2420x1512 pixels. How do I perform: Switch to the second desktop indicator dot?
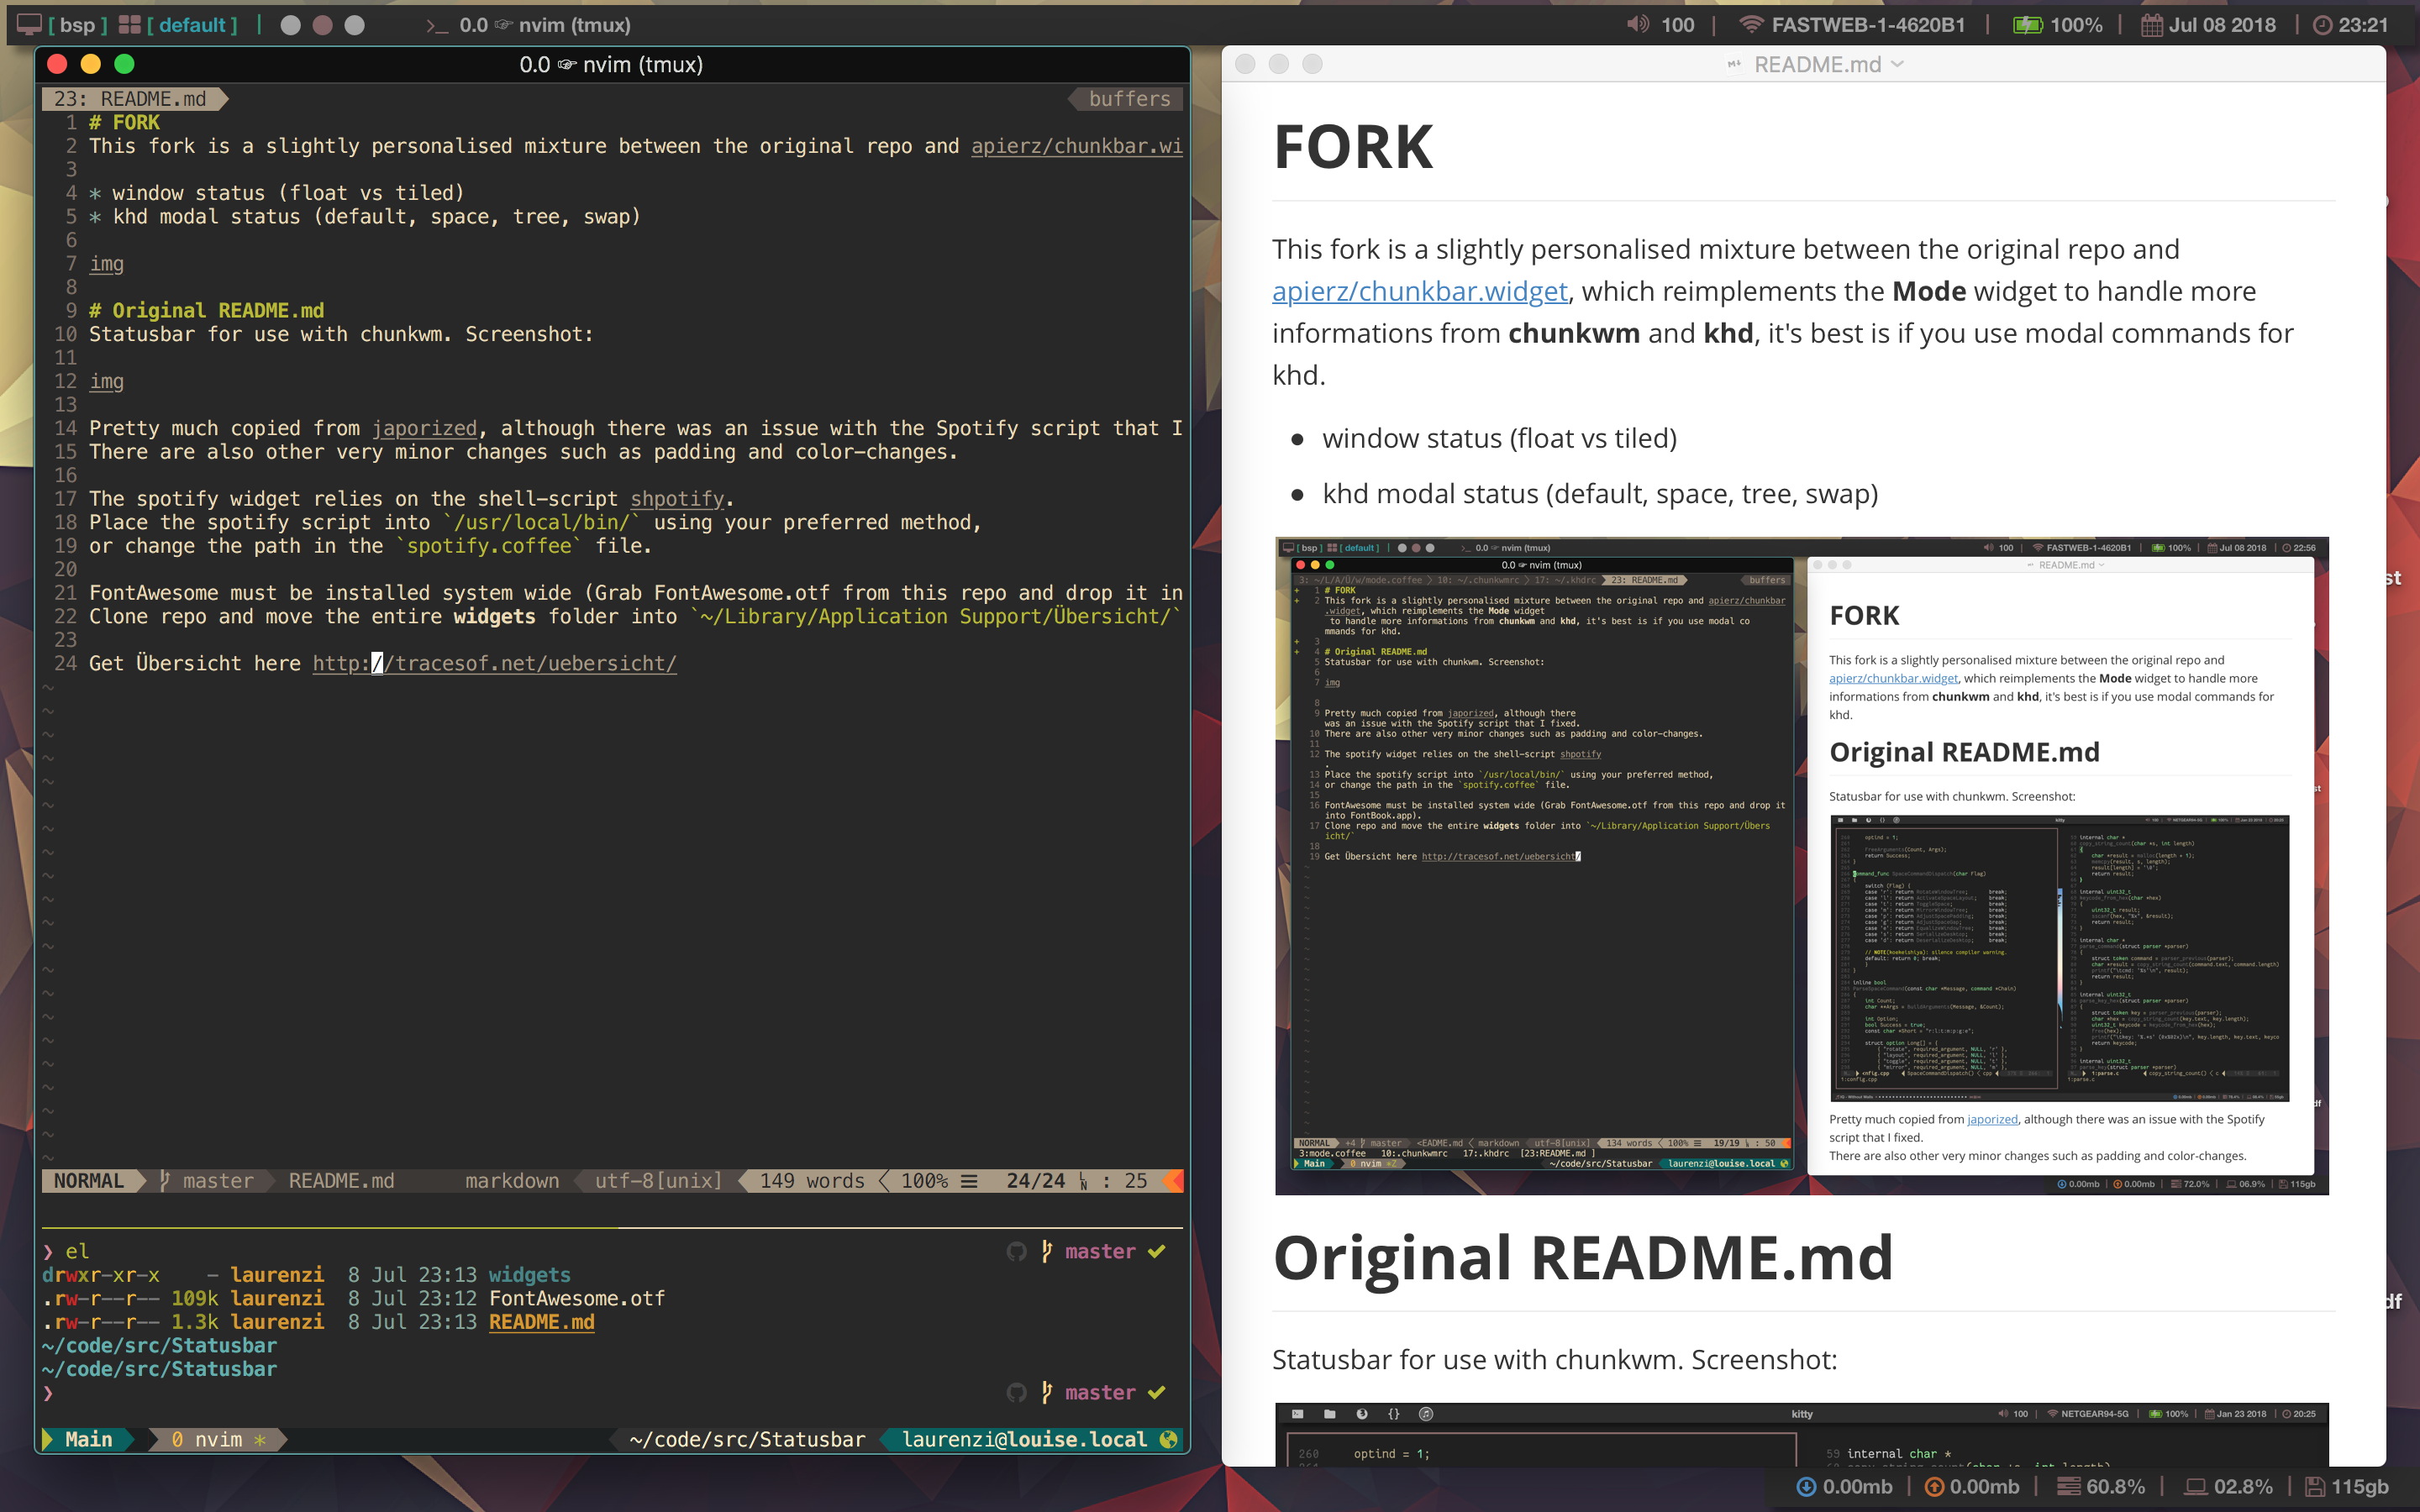coord(322,25)
